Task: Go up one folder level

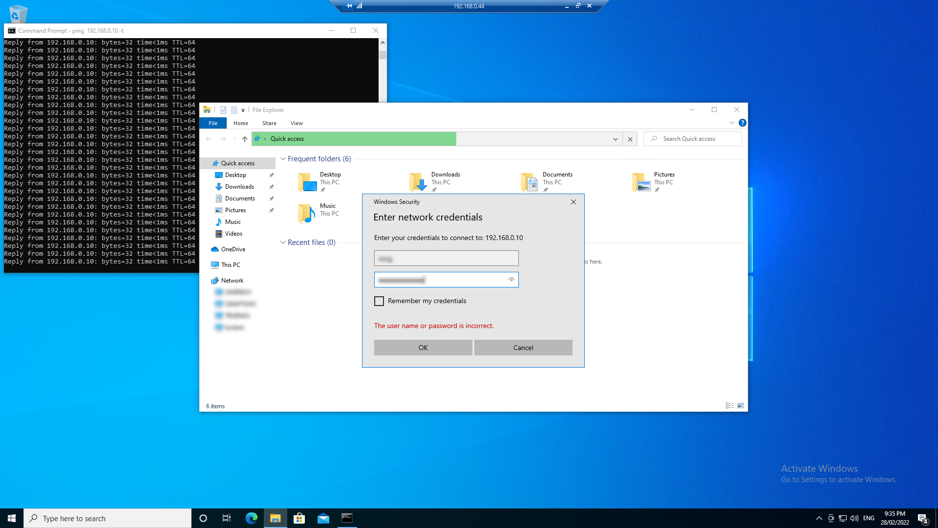Action: (244, 139)
